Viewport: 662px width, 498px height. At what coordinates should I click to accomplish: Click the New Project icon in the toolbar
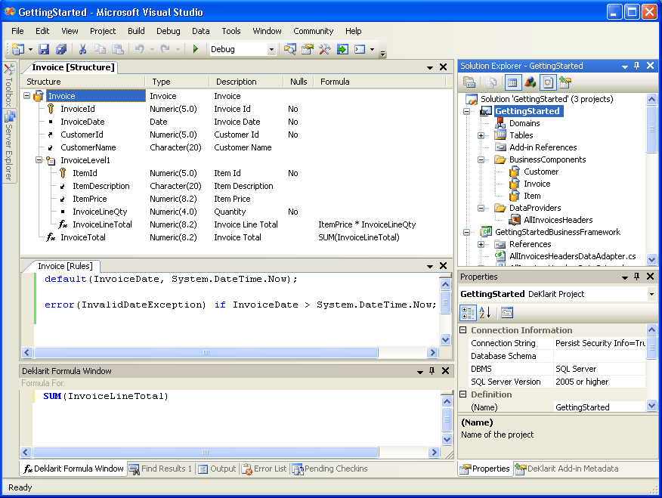(18, 49)
